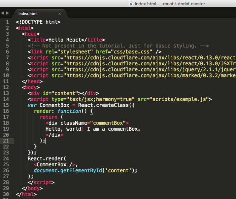Click the closing </html> tag

tap(26, 194)
